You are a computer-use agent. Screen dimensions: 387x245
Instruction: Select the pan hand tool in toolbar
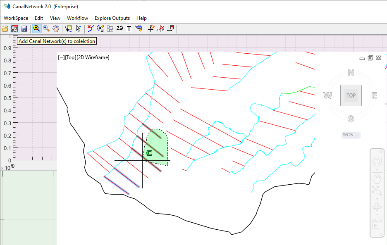(x=56, y=29)
